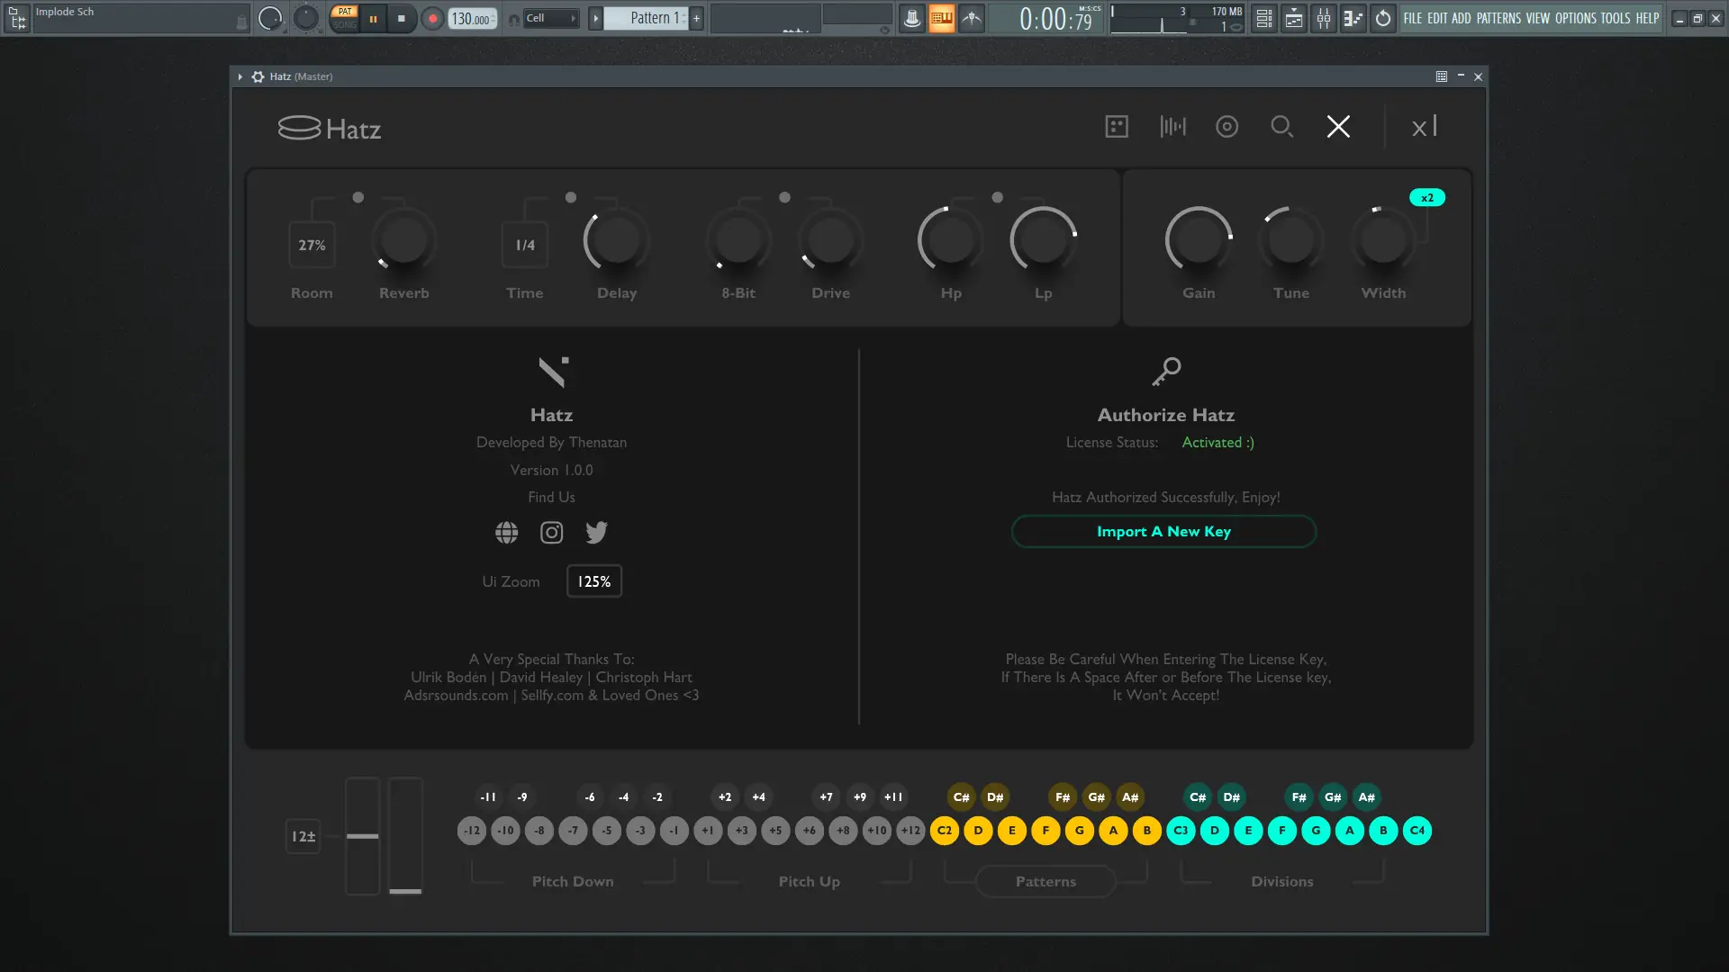This screenshot has width=1729, height=972.
Task: Open the Twitter bird link icon
Action: [596, 533]
